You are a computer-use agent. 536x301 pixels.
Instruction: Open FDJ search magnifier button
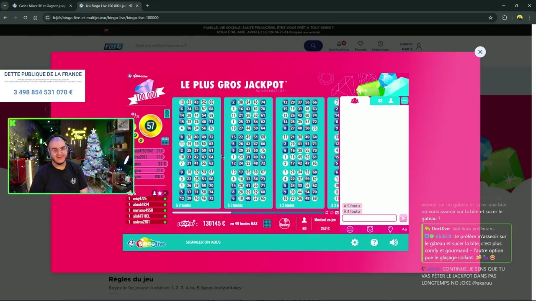coord(313,46)
